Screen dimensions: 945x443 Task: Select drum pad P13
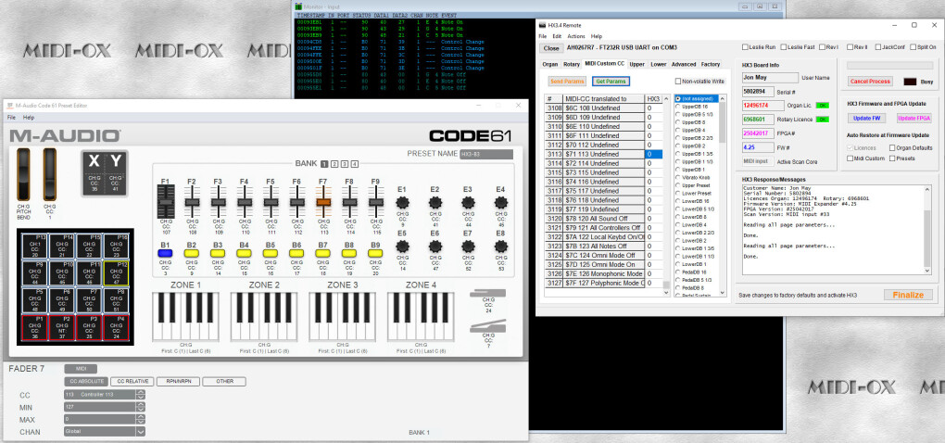(x=34, y=246)
